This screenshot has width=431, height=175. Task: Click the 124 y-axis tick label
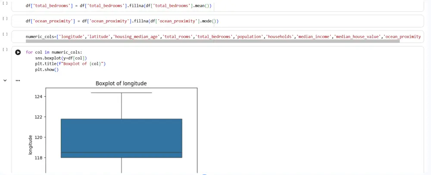coord(38,97)
